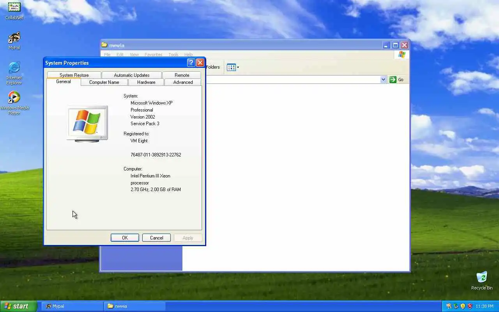Click 'Intel Pentium III Xeon' text
This screenshot has height=312, width=499.
click(150, 176)
